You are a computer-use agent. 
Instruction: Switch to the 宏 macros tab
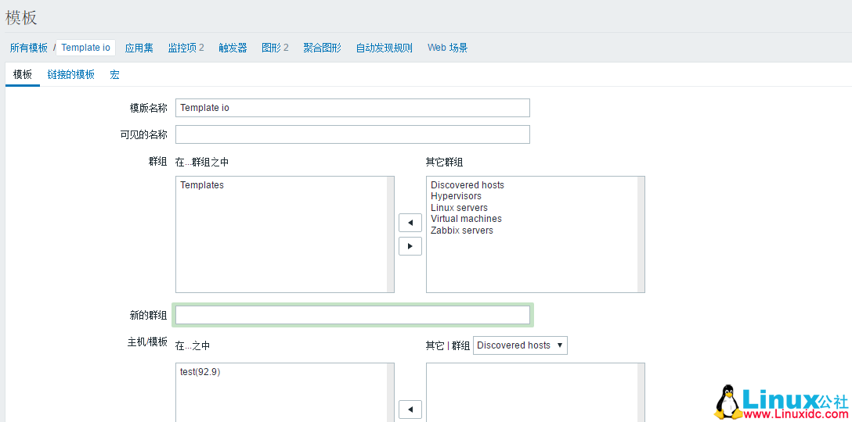click(114, 75)
